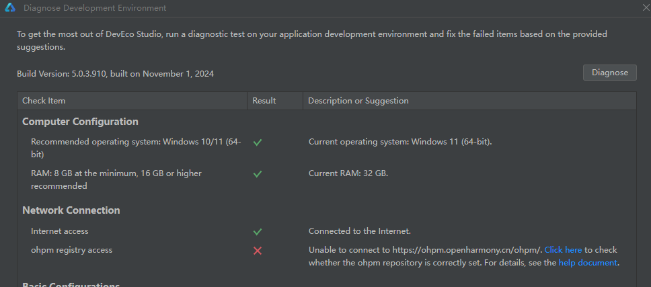Click 'Connected to the Internet.' text
The height and width of the screenshot is (287, 651).
pos(360,231)
